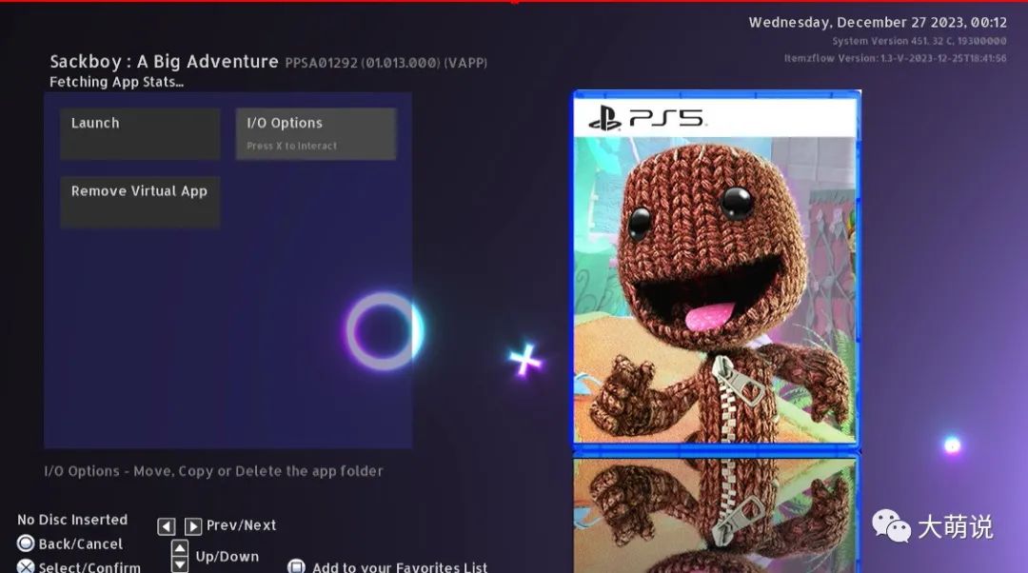This screenshot has width=1028, height=573.
Task: Click the left arrow Prev icon
Action: point(167,526)
